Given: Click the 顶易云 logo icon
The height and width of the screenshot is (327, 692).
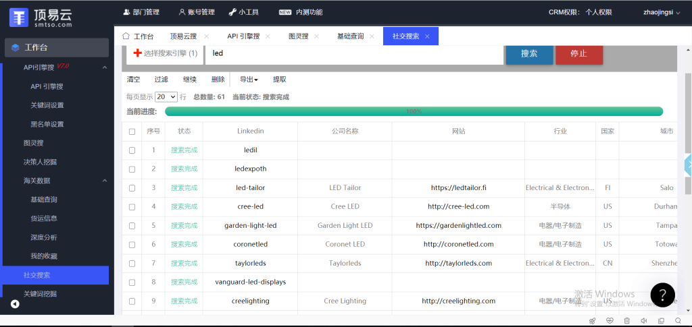Looking at the screenshot, I should (x=19, y=17).
